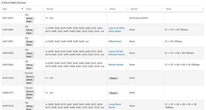Repair node 0x08 (008)
Screen dimensions: 206x110
coord(29,56)
